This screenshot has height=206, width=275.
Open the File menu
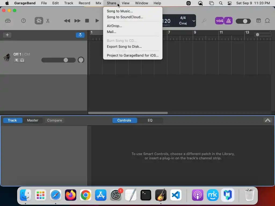click(44, 3)
